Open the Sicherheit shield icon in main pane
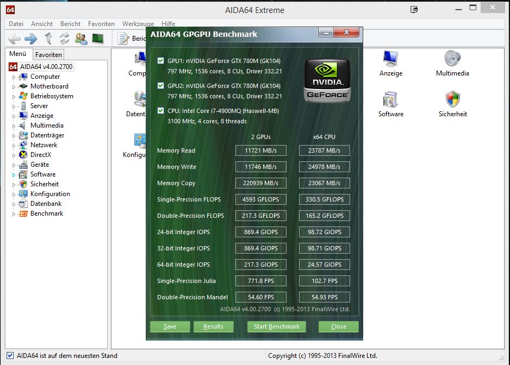This screenshot has height=365, width=510. (x=452, y=99)
